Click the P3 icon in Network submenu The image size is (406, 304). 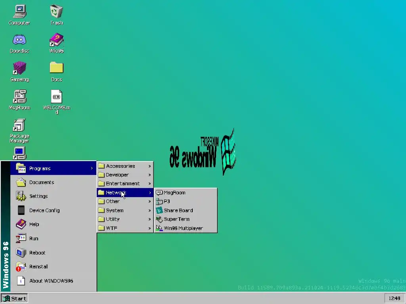coord(159,201)
